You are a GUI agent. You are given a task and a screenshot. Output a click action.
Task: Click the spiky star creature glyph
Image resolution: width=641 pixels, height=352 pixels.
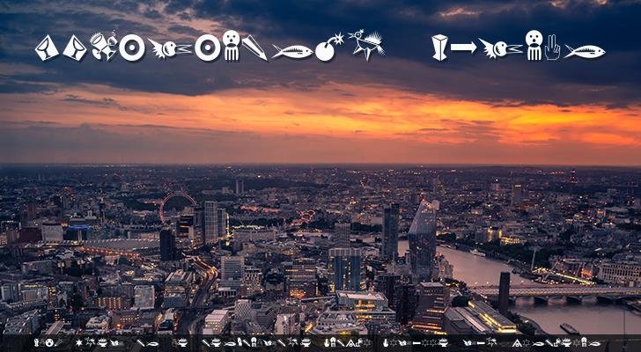(x=365, y=44)
